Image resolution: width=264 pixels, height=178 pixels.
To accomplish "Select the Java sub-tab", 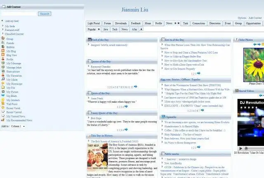I will point(106,29).
